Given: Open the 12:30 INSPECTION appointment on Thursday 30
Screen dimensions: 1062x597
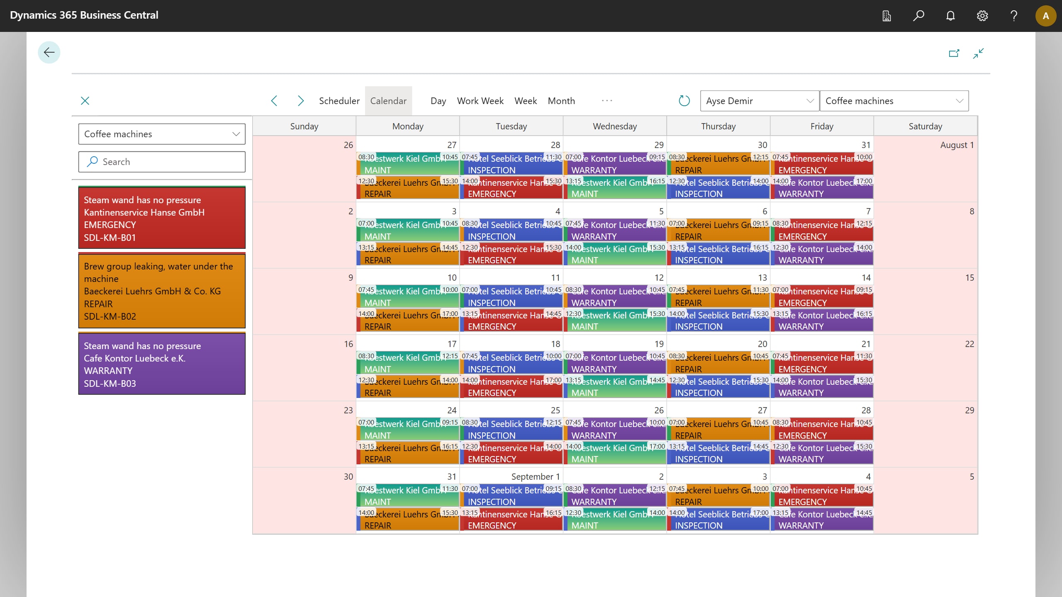Looking at the screenshot, I should click(718, 188).
